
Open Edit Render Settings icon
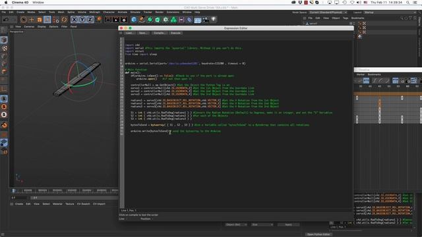(x=124, y=20)
